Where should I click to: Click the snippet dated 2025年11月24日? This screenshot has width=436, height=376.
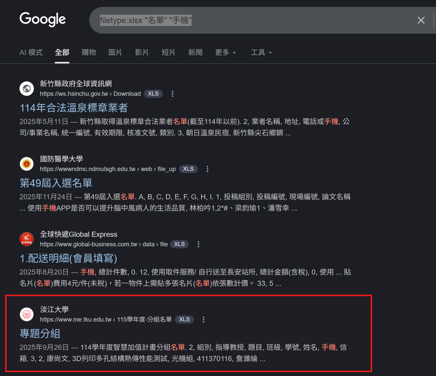(x=185, y=202)
